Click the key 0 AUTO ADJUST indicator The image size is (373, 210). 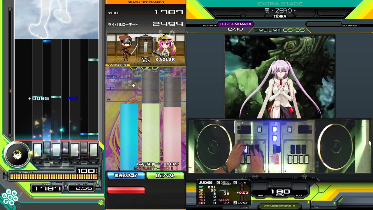(x=224, y=183)
